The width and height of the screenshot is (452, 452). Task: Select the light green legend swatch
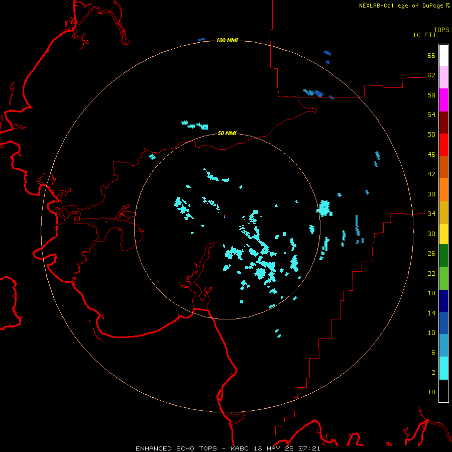point(443,278)
